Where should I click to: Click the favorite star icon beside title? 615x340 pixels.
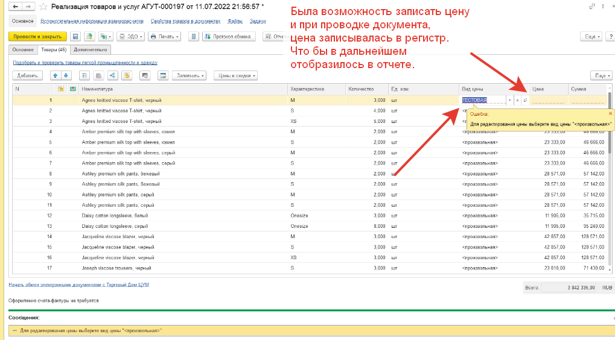click(x=42, y=7)
